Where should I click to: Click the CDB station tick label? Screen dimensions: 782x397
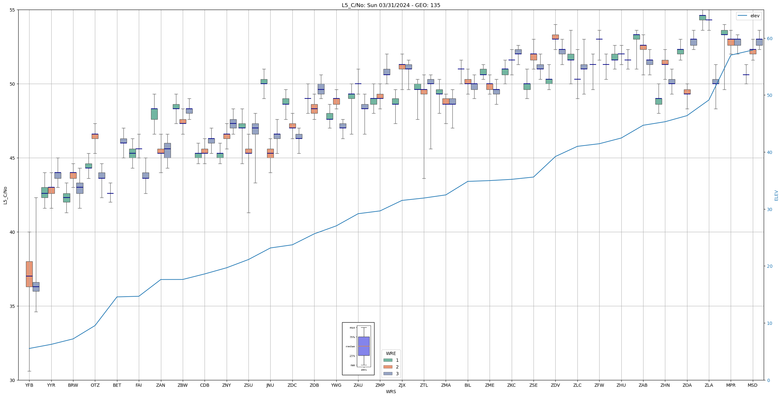pyautogui.click(x=205, y=385)
